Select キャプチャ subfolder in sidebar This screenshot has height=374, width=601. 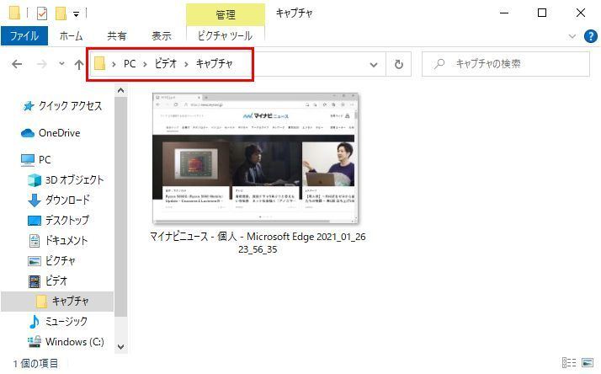(x=57, y=302)
